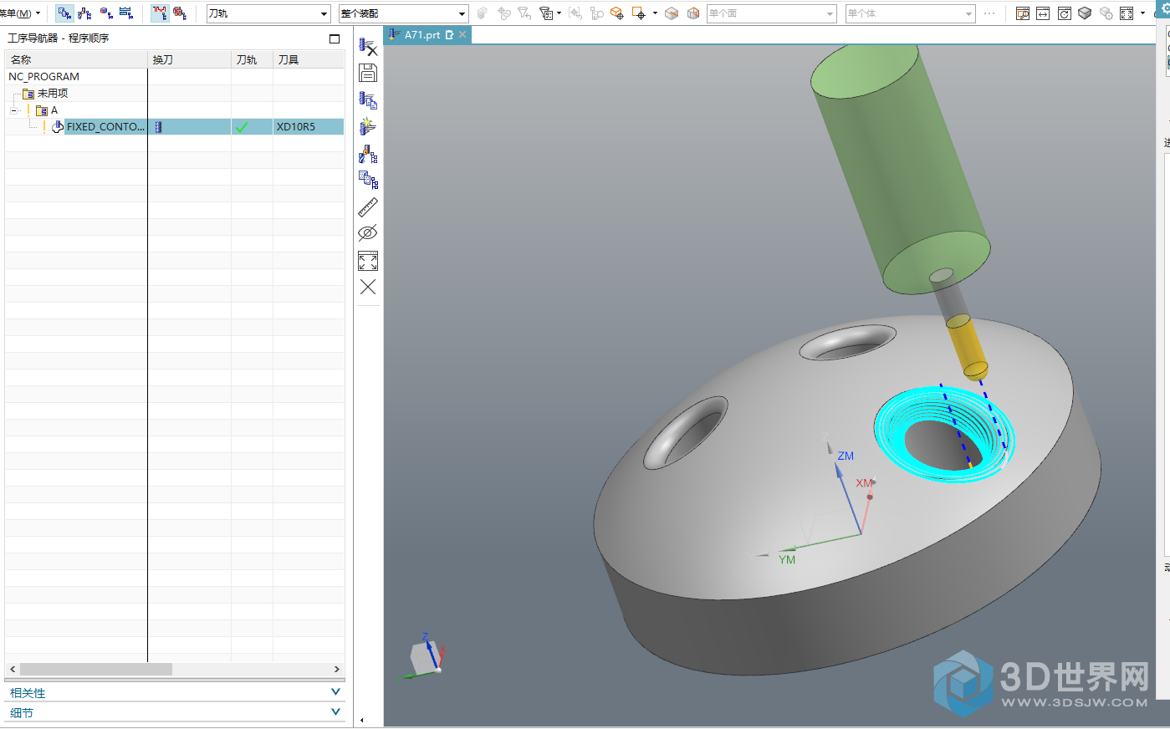Click the view orientation triad cube
This screenshot has height=729, width=1170.
point(426,656)
